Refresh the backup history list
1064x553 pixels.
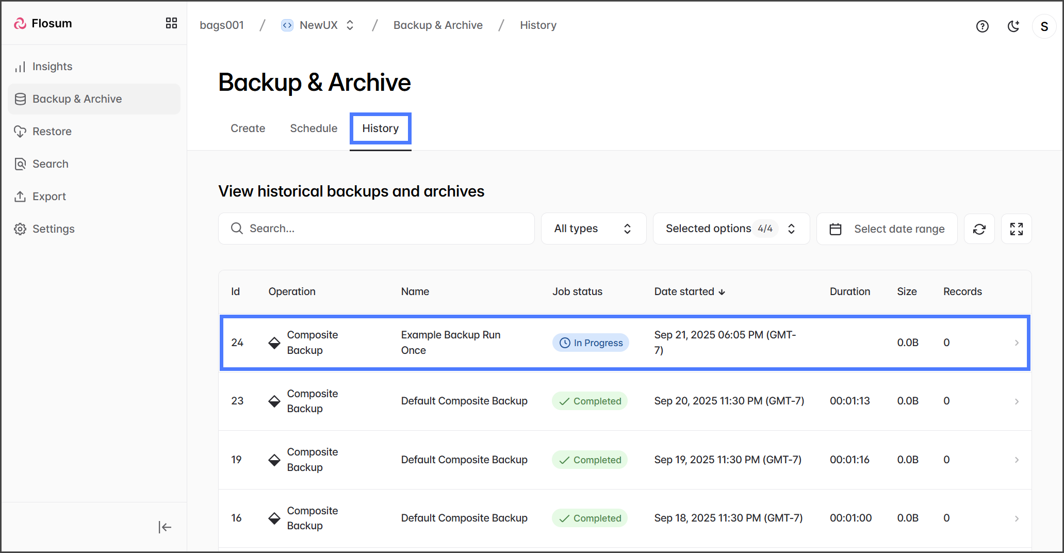pos(979,229)
